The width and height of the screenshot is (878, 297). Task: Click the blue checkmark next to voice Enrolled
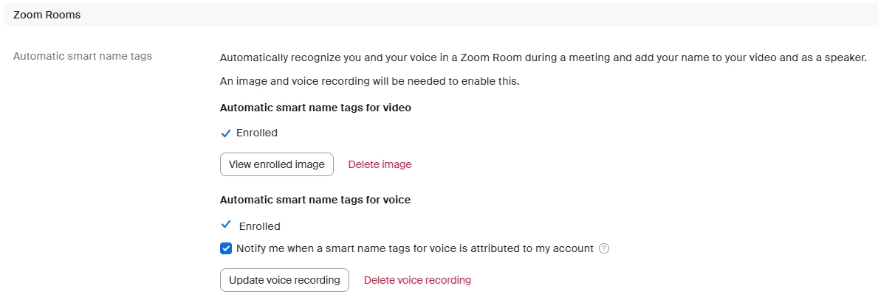[x=226, y=226]
